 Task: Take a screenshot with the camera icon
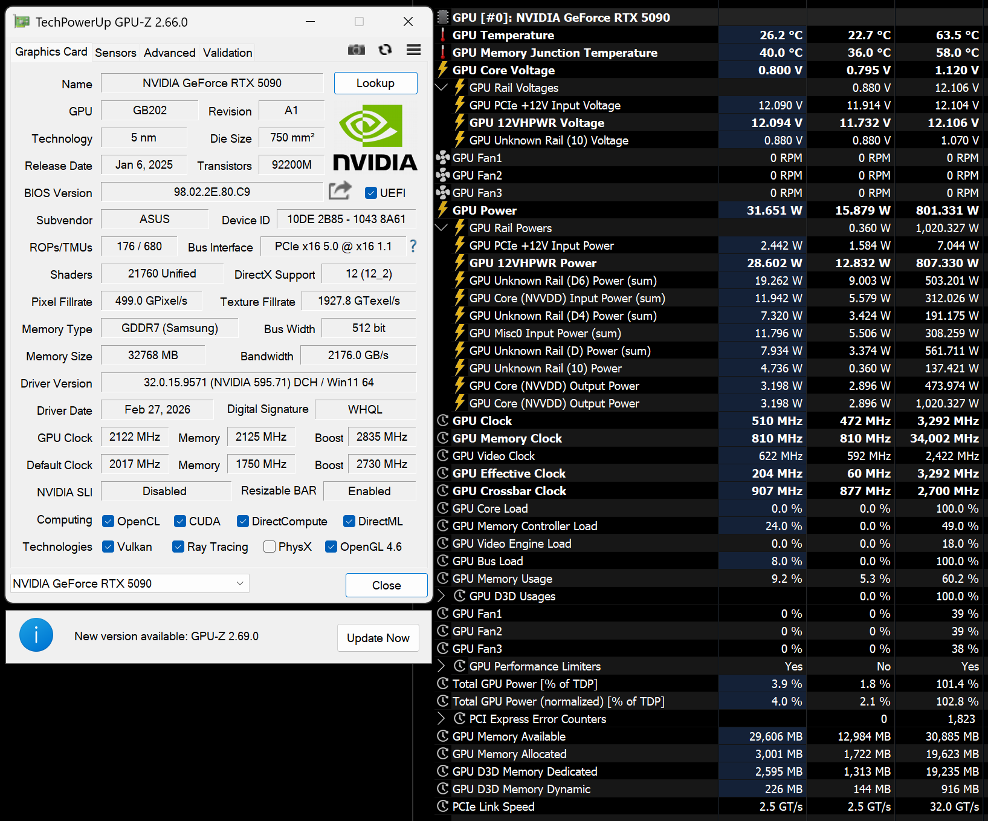[357, 50]
